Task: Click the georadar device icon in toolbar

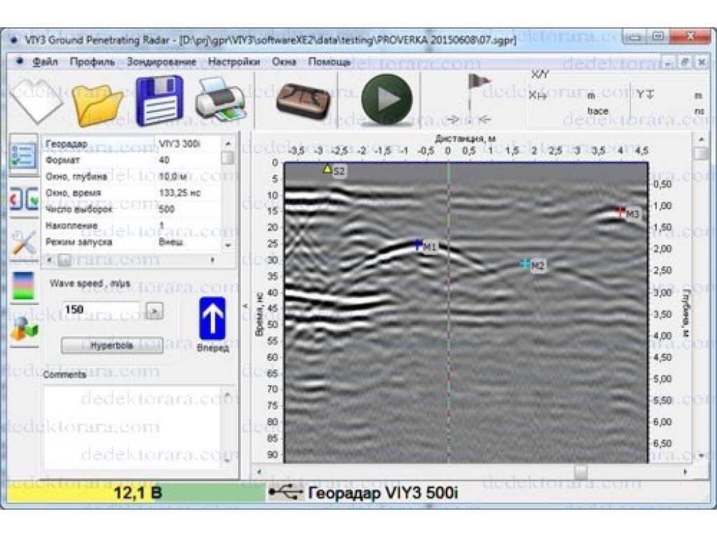Action: click(303, 101)
